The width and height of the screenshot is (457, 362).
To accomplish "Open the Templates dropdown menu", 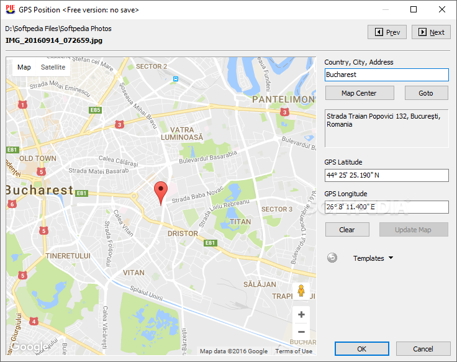I will 373,258.
